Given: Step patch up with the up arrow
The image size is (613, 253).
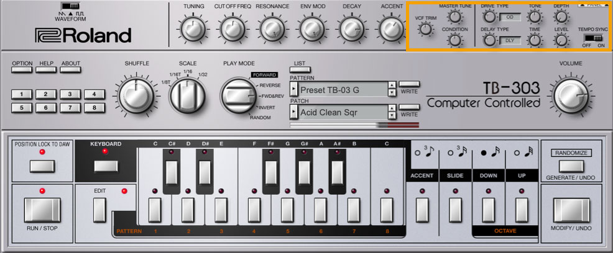Looking at the screenshot, I should tap(392, 109).
